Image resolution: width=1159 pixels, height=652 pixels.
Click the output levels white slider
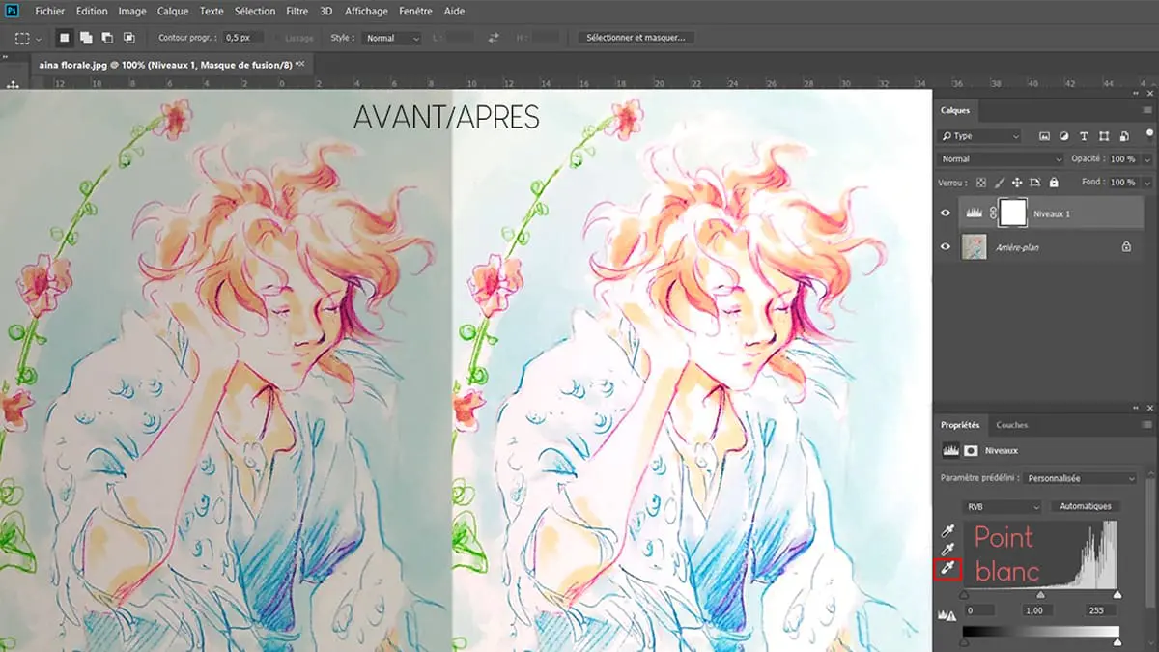1117,641
